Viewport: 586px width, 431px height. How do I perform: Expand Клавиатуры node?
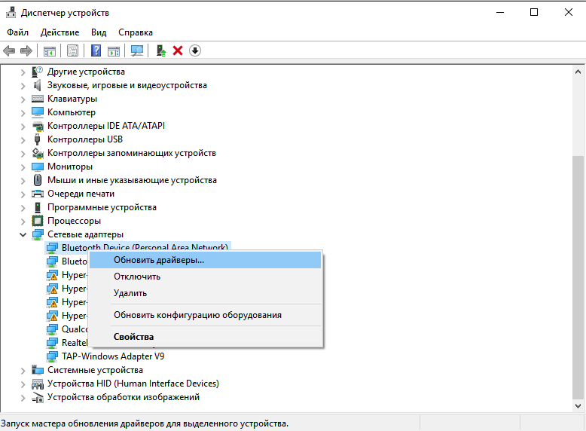(23, 99)
